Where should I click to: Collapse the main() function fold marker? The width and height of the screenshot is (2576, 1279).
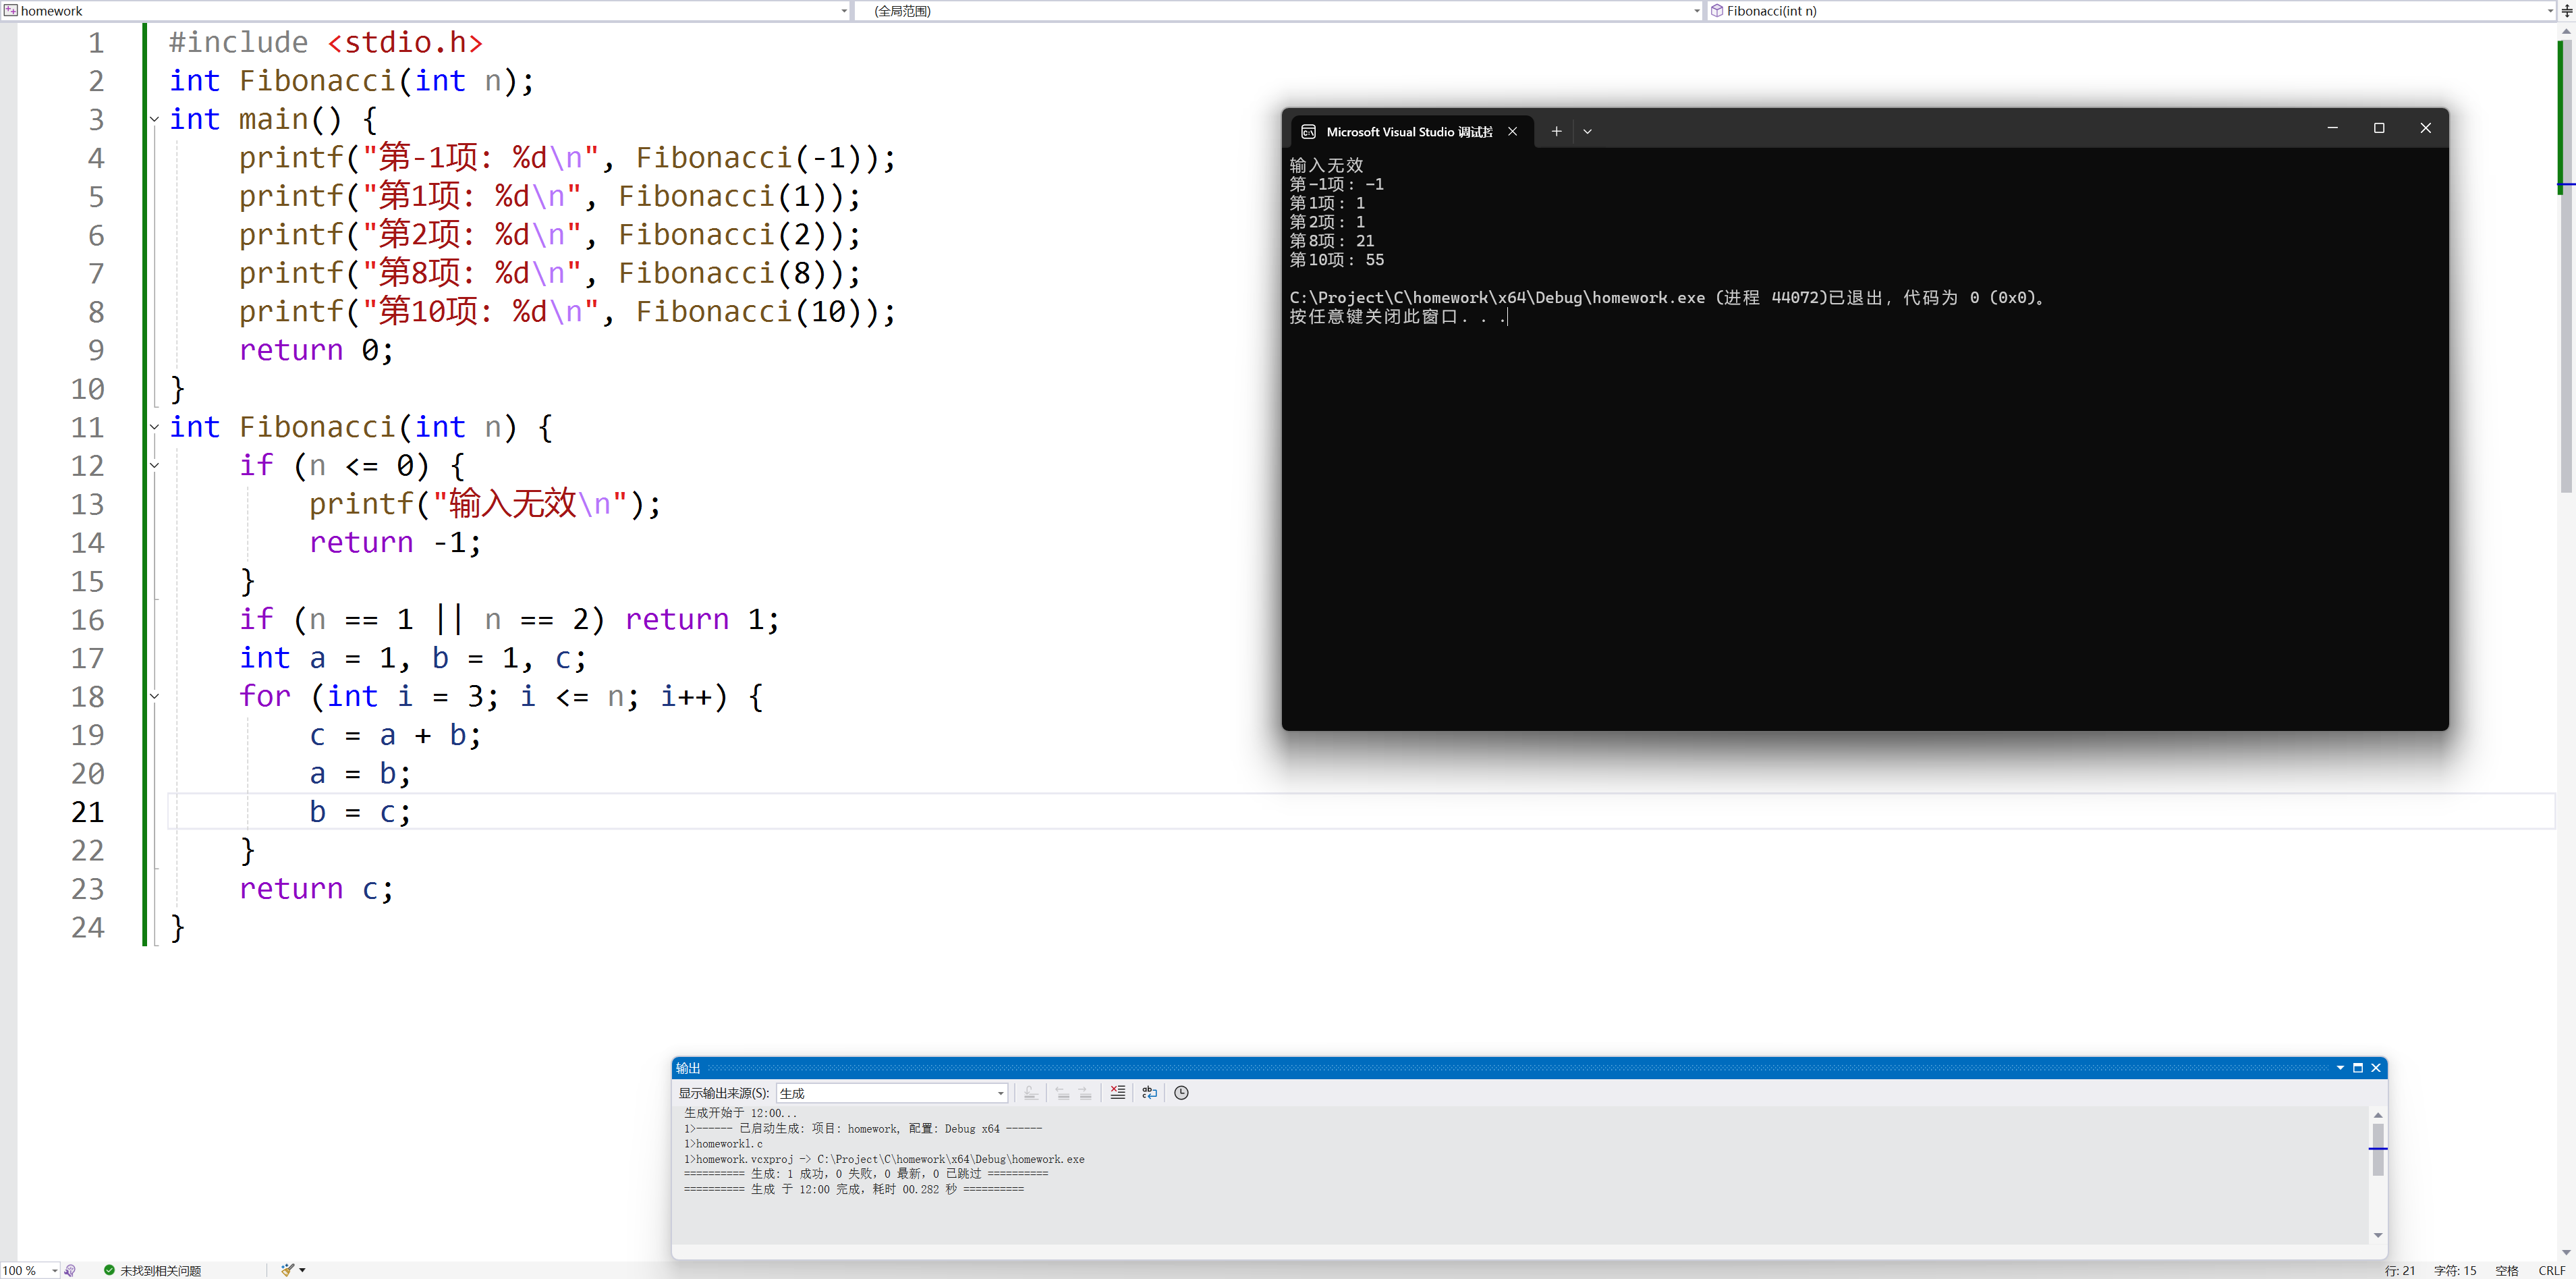point(154,119)
